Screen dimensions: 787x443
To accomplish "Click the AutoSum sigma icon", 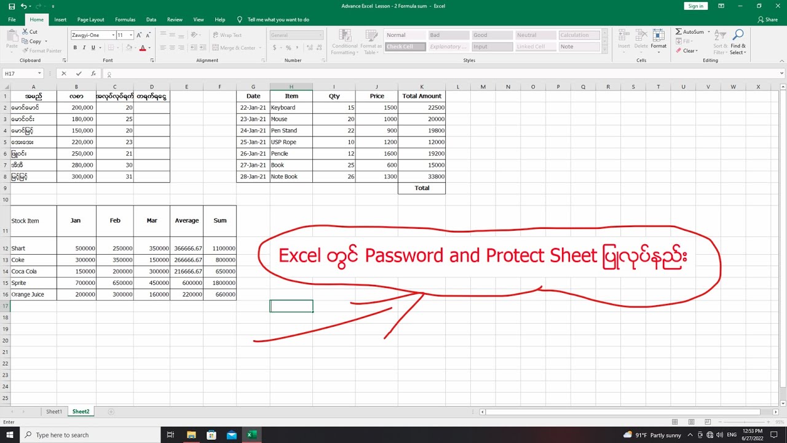I will (679, 32).
